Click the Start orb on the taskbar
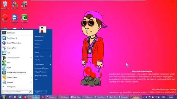The image size is (177, 99). click(4, 97)
